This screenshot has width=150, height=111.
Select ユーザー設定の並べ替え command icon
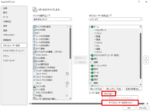pyautogui.click(x=34, y=99)
